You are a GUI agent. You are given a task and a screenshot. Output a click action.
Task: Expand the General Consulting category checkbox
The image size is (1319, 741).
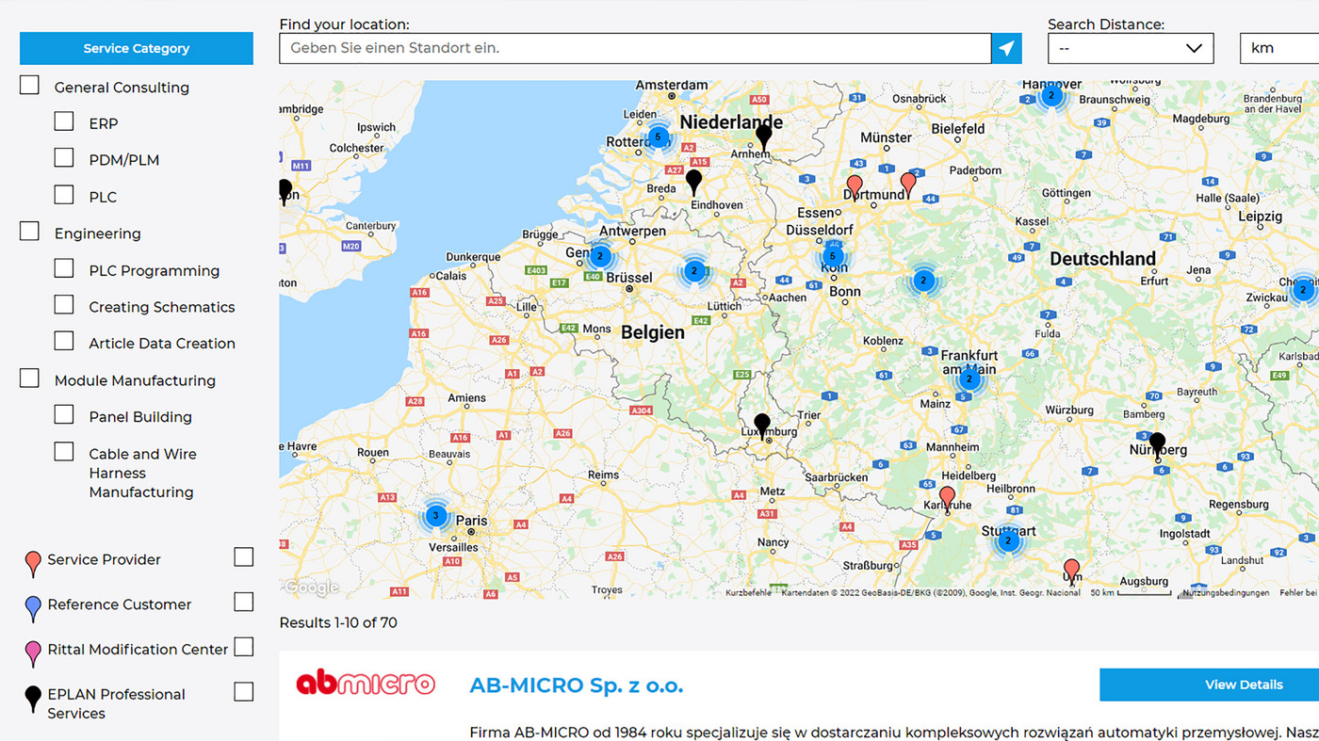click(28, 84)
